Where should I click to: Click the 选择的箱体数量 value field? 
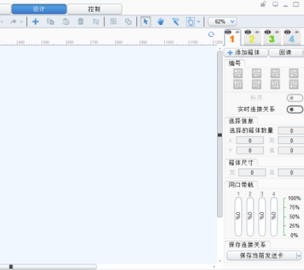pyautogui.click(x=291, y=131)
